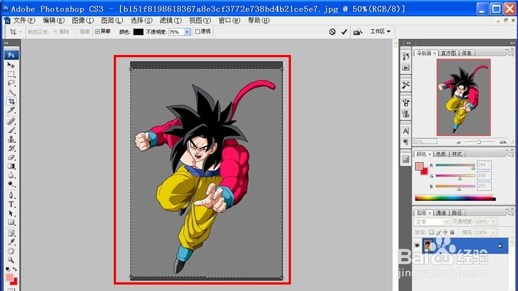Click the Navigator zoom slider
Viewport: 518px width, 291px height.
(x=479, y=142)
